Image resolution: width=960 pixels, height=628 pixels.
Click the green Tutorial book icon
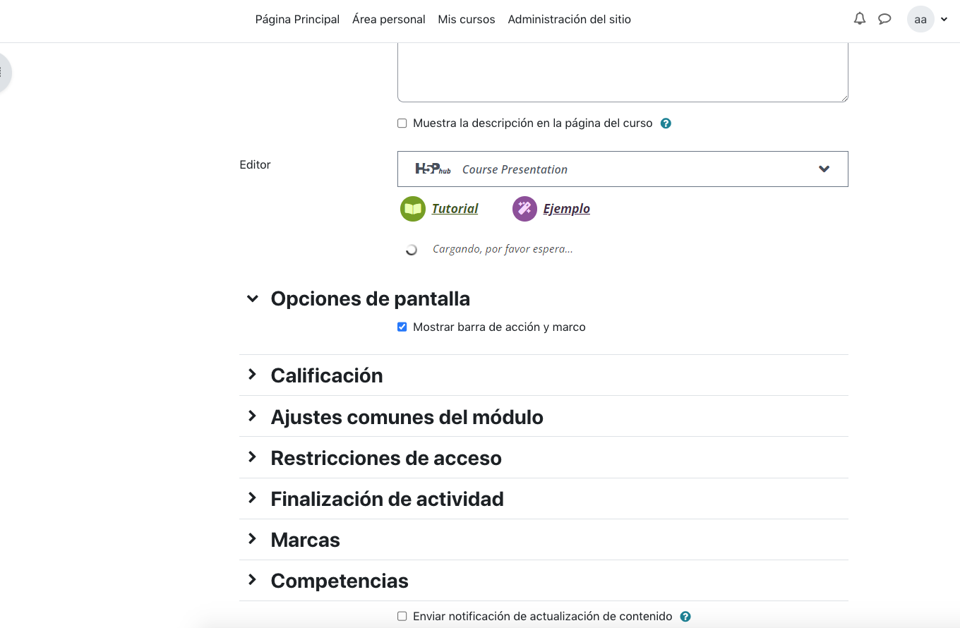click(x=413, y=209)
